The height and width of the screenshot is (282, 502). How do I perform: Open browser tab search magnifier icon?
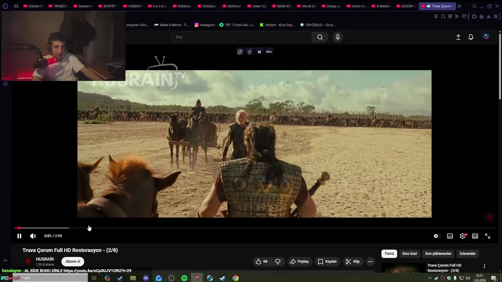point(475,6)
